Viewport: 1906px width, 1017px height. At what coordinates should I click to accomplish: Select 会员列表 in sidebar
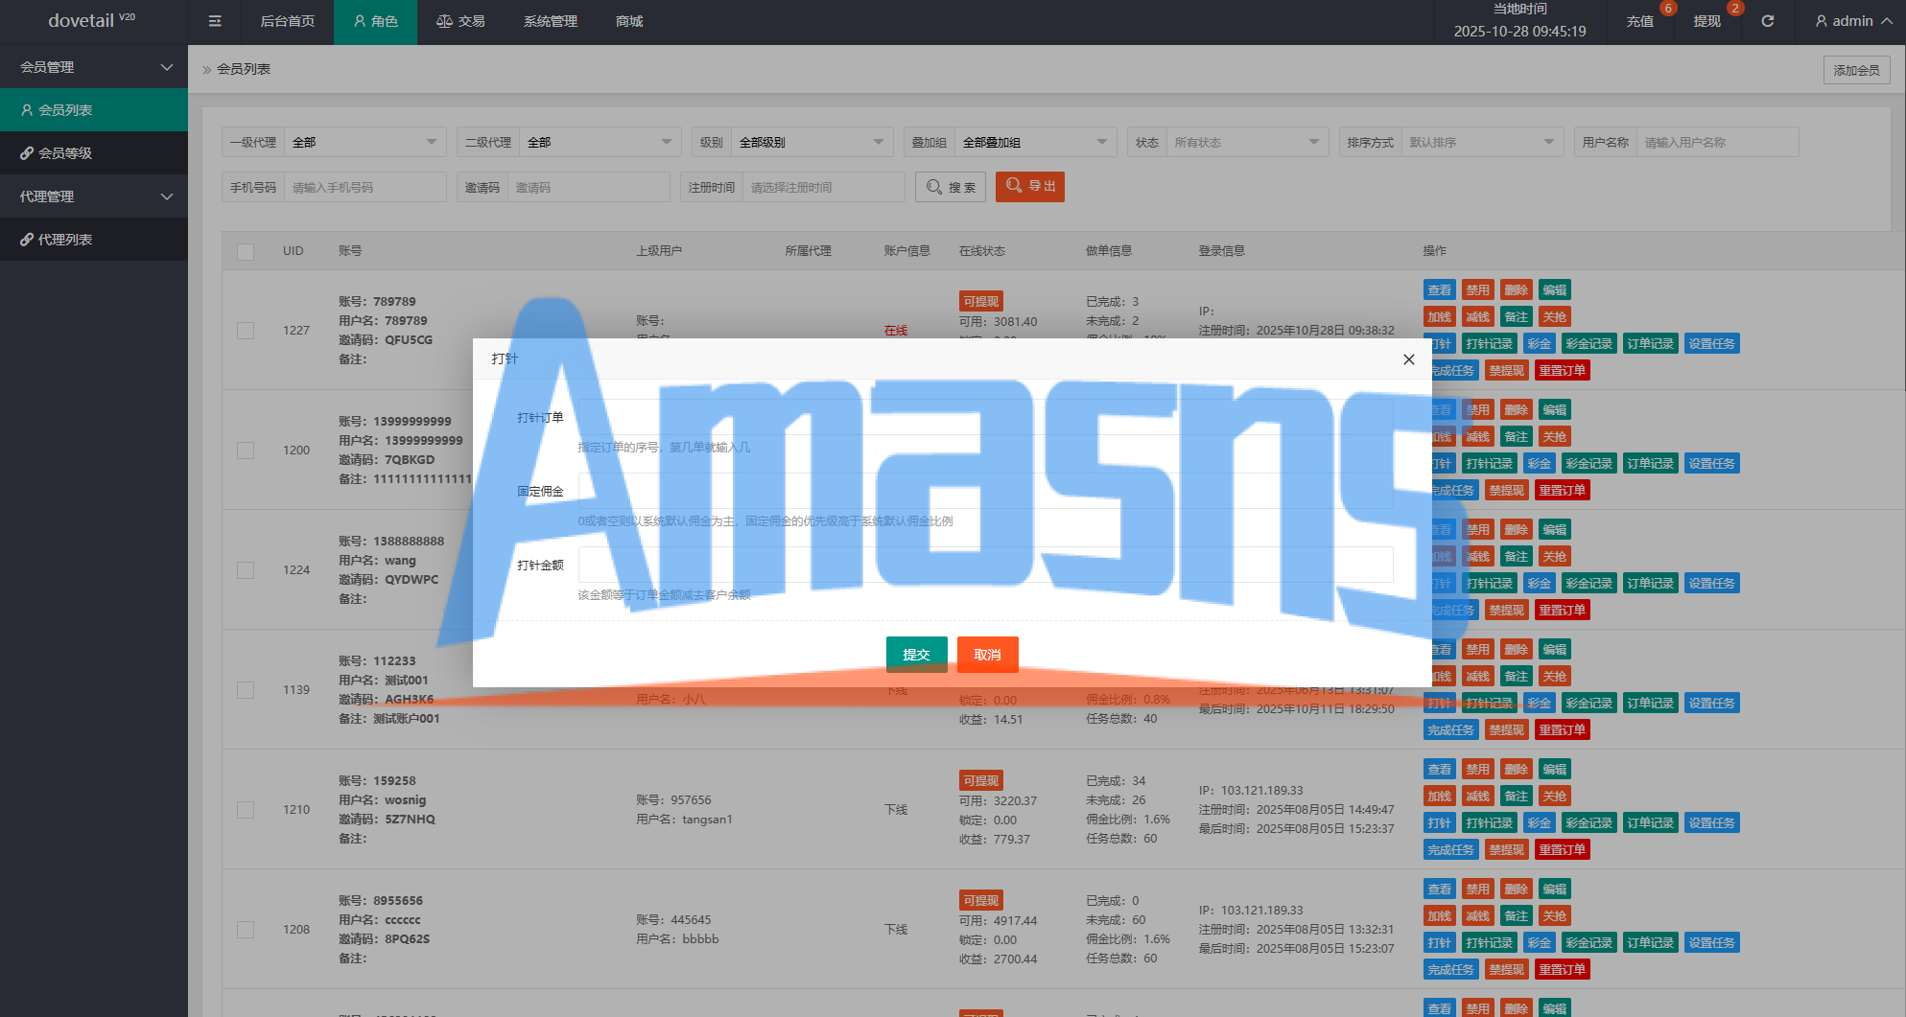click(94, 110)
